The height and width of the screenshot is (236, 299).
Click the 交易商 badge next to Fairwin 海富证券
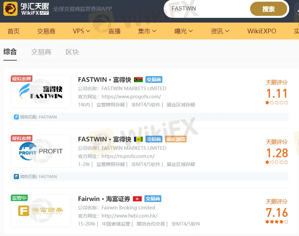[x=153, y=199]
